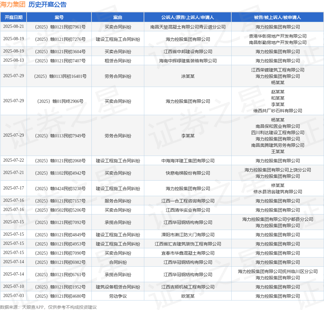Click case number 赣0121民初6982号
This screenshot has height=310, width=324.
[60, 263]
